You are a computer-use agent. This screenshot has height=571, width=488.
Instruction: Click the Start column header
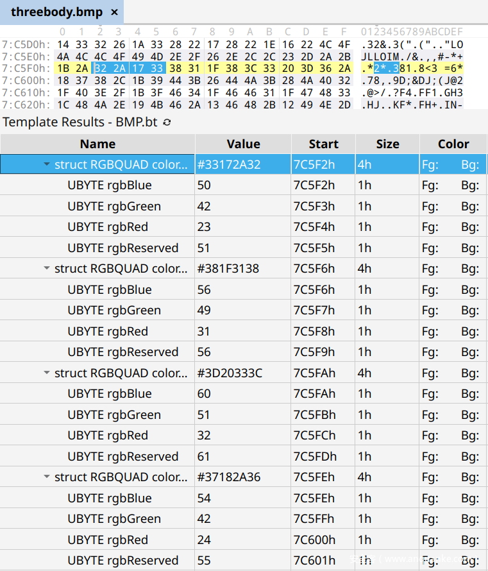(x=323, y=144)
